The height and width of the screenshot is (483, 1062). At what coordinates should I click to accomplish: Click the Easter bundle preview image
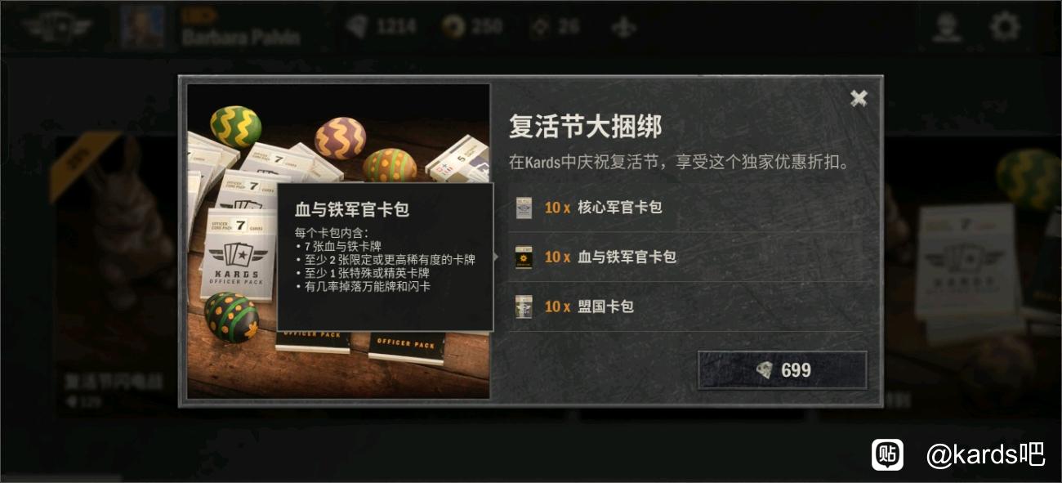pos(339,241)
